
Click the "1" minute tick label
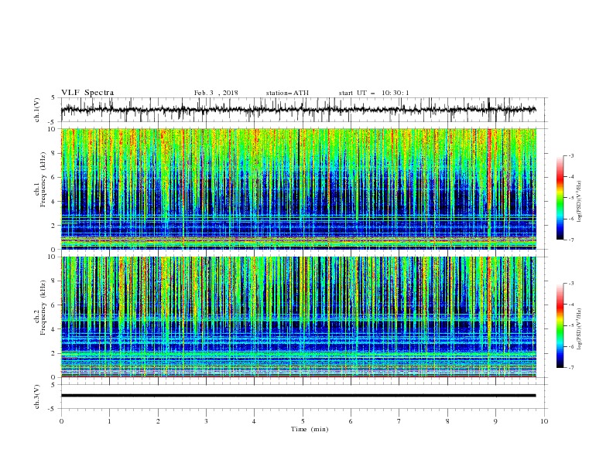(x=109, y=421)
